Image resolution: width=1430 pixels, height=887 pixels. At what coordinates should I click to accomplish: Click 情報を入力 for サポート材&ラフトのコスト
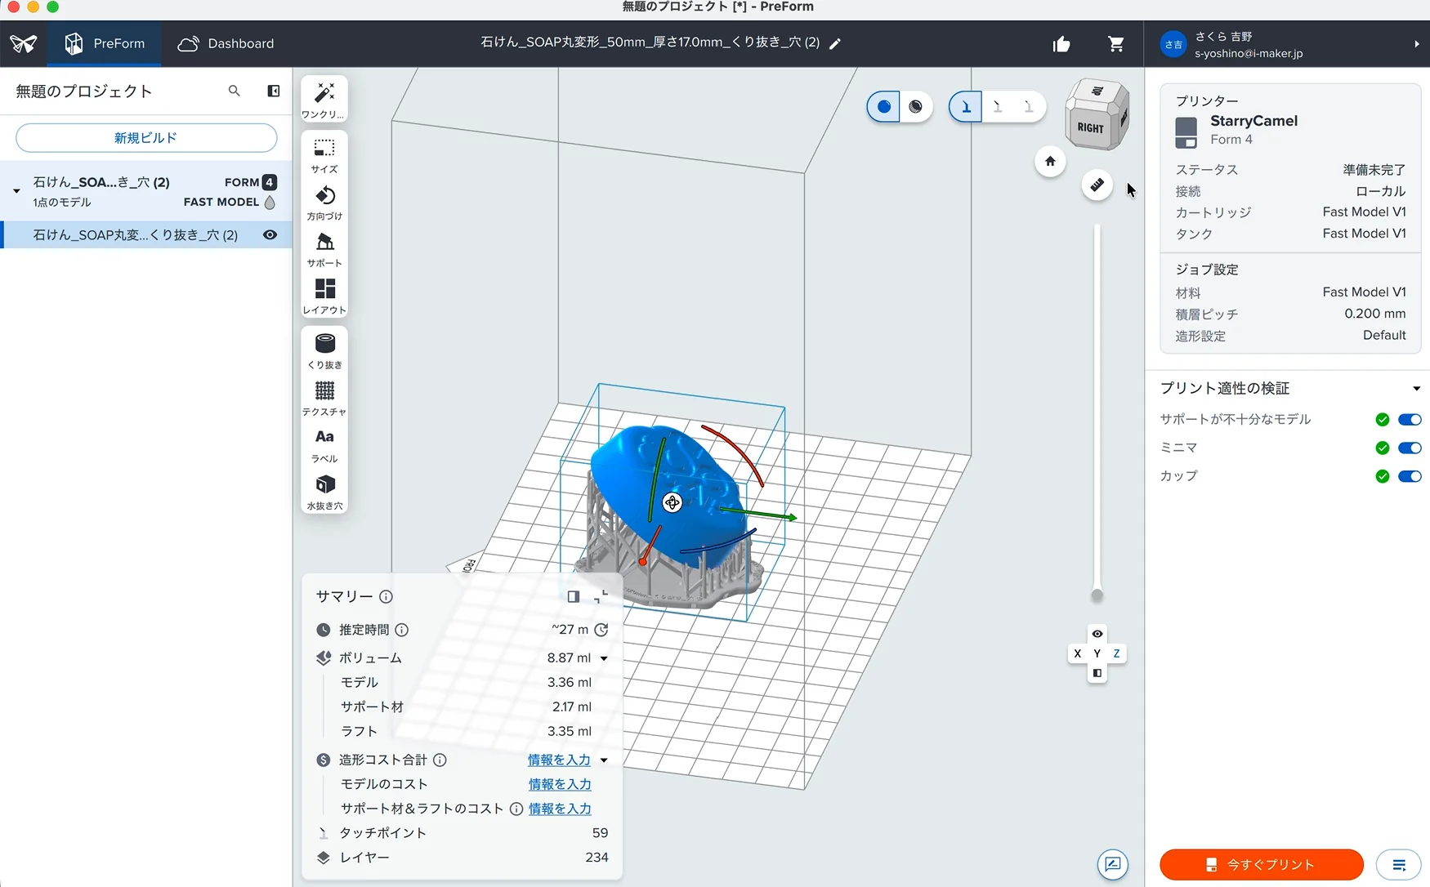click(560, 809)
